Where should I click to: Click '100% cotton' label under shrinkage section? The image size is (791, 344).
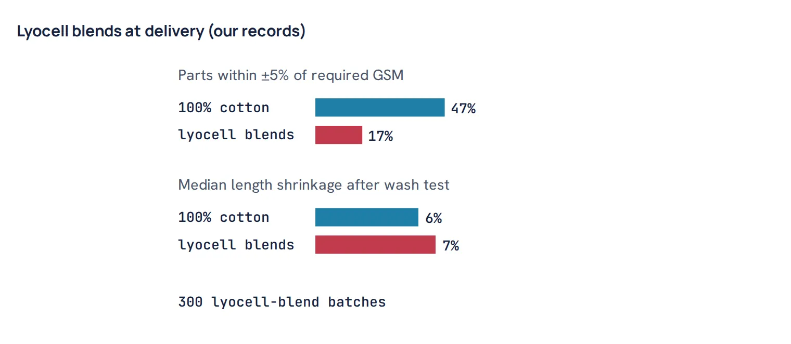click(224, 218)
